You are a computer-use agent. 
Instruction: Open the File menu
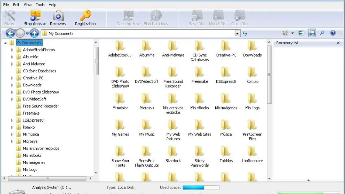tap(6, 5)
